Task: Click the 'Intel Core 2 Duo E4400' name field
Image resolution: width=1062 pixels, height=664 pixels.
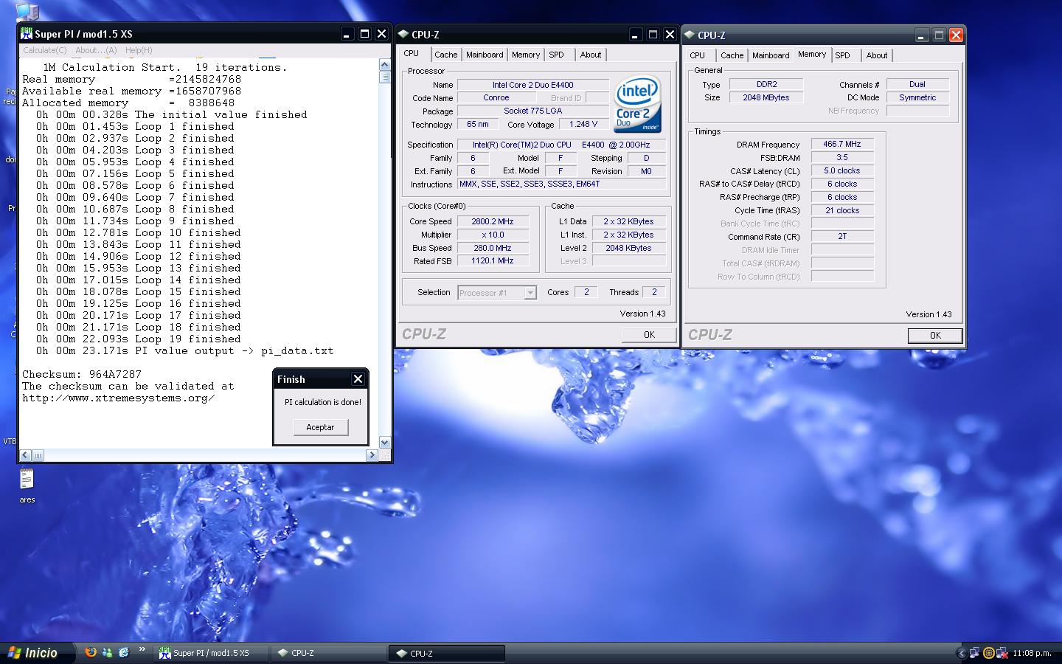Action: coord(533,85)
